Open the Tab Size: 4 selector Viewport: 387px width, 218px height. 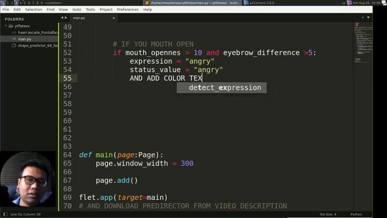click(328, 214)
